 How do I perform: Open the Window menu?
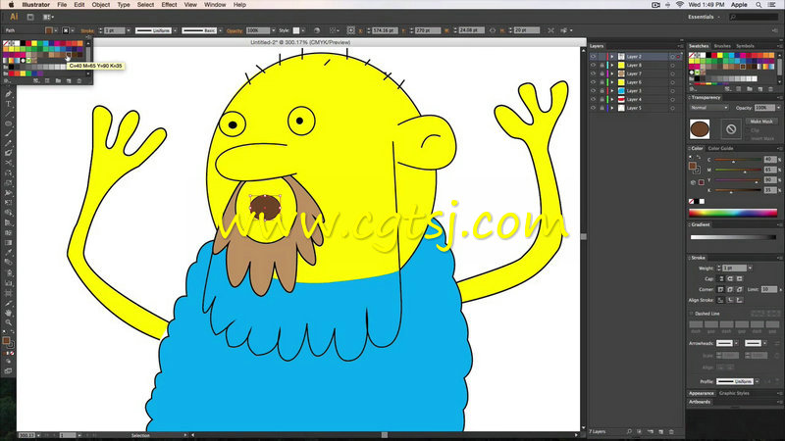(215, 5)
